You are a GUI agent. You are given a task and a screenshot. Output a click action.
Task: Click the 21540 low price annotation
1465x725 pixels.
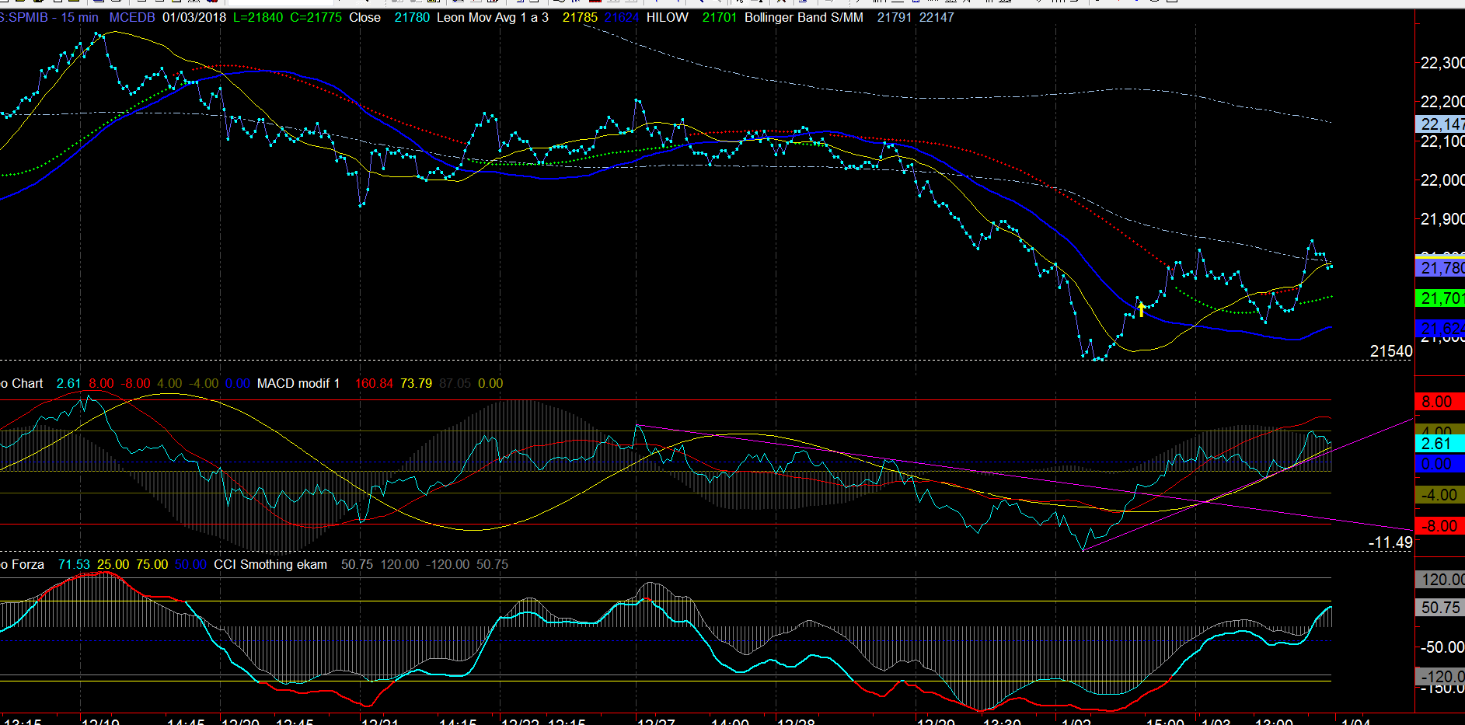tap(1391, 351)
